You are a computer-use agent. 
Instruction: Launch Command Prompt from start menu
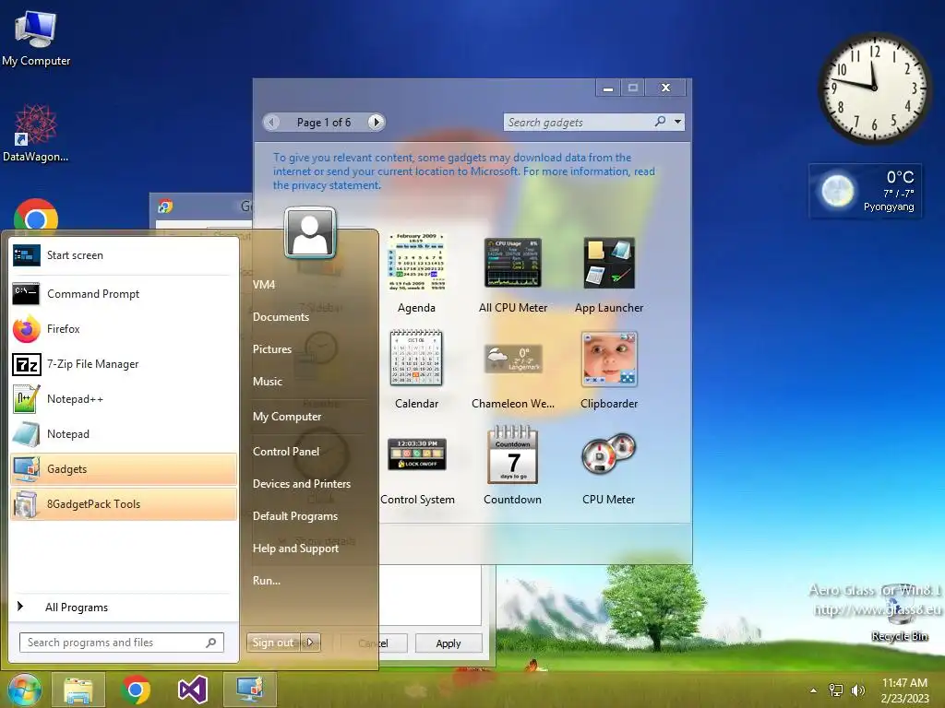click(123, 294)
